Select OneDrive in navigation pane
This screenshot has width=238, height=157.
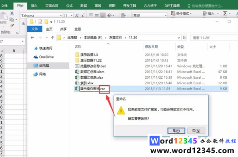(44, 57)
